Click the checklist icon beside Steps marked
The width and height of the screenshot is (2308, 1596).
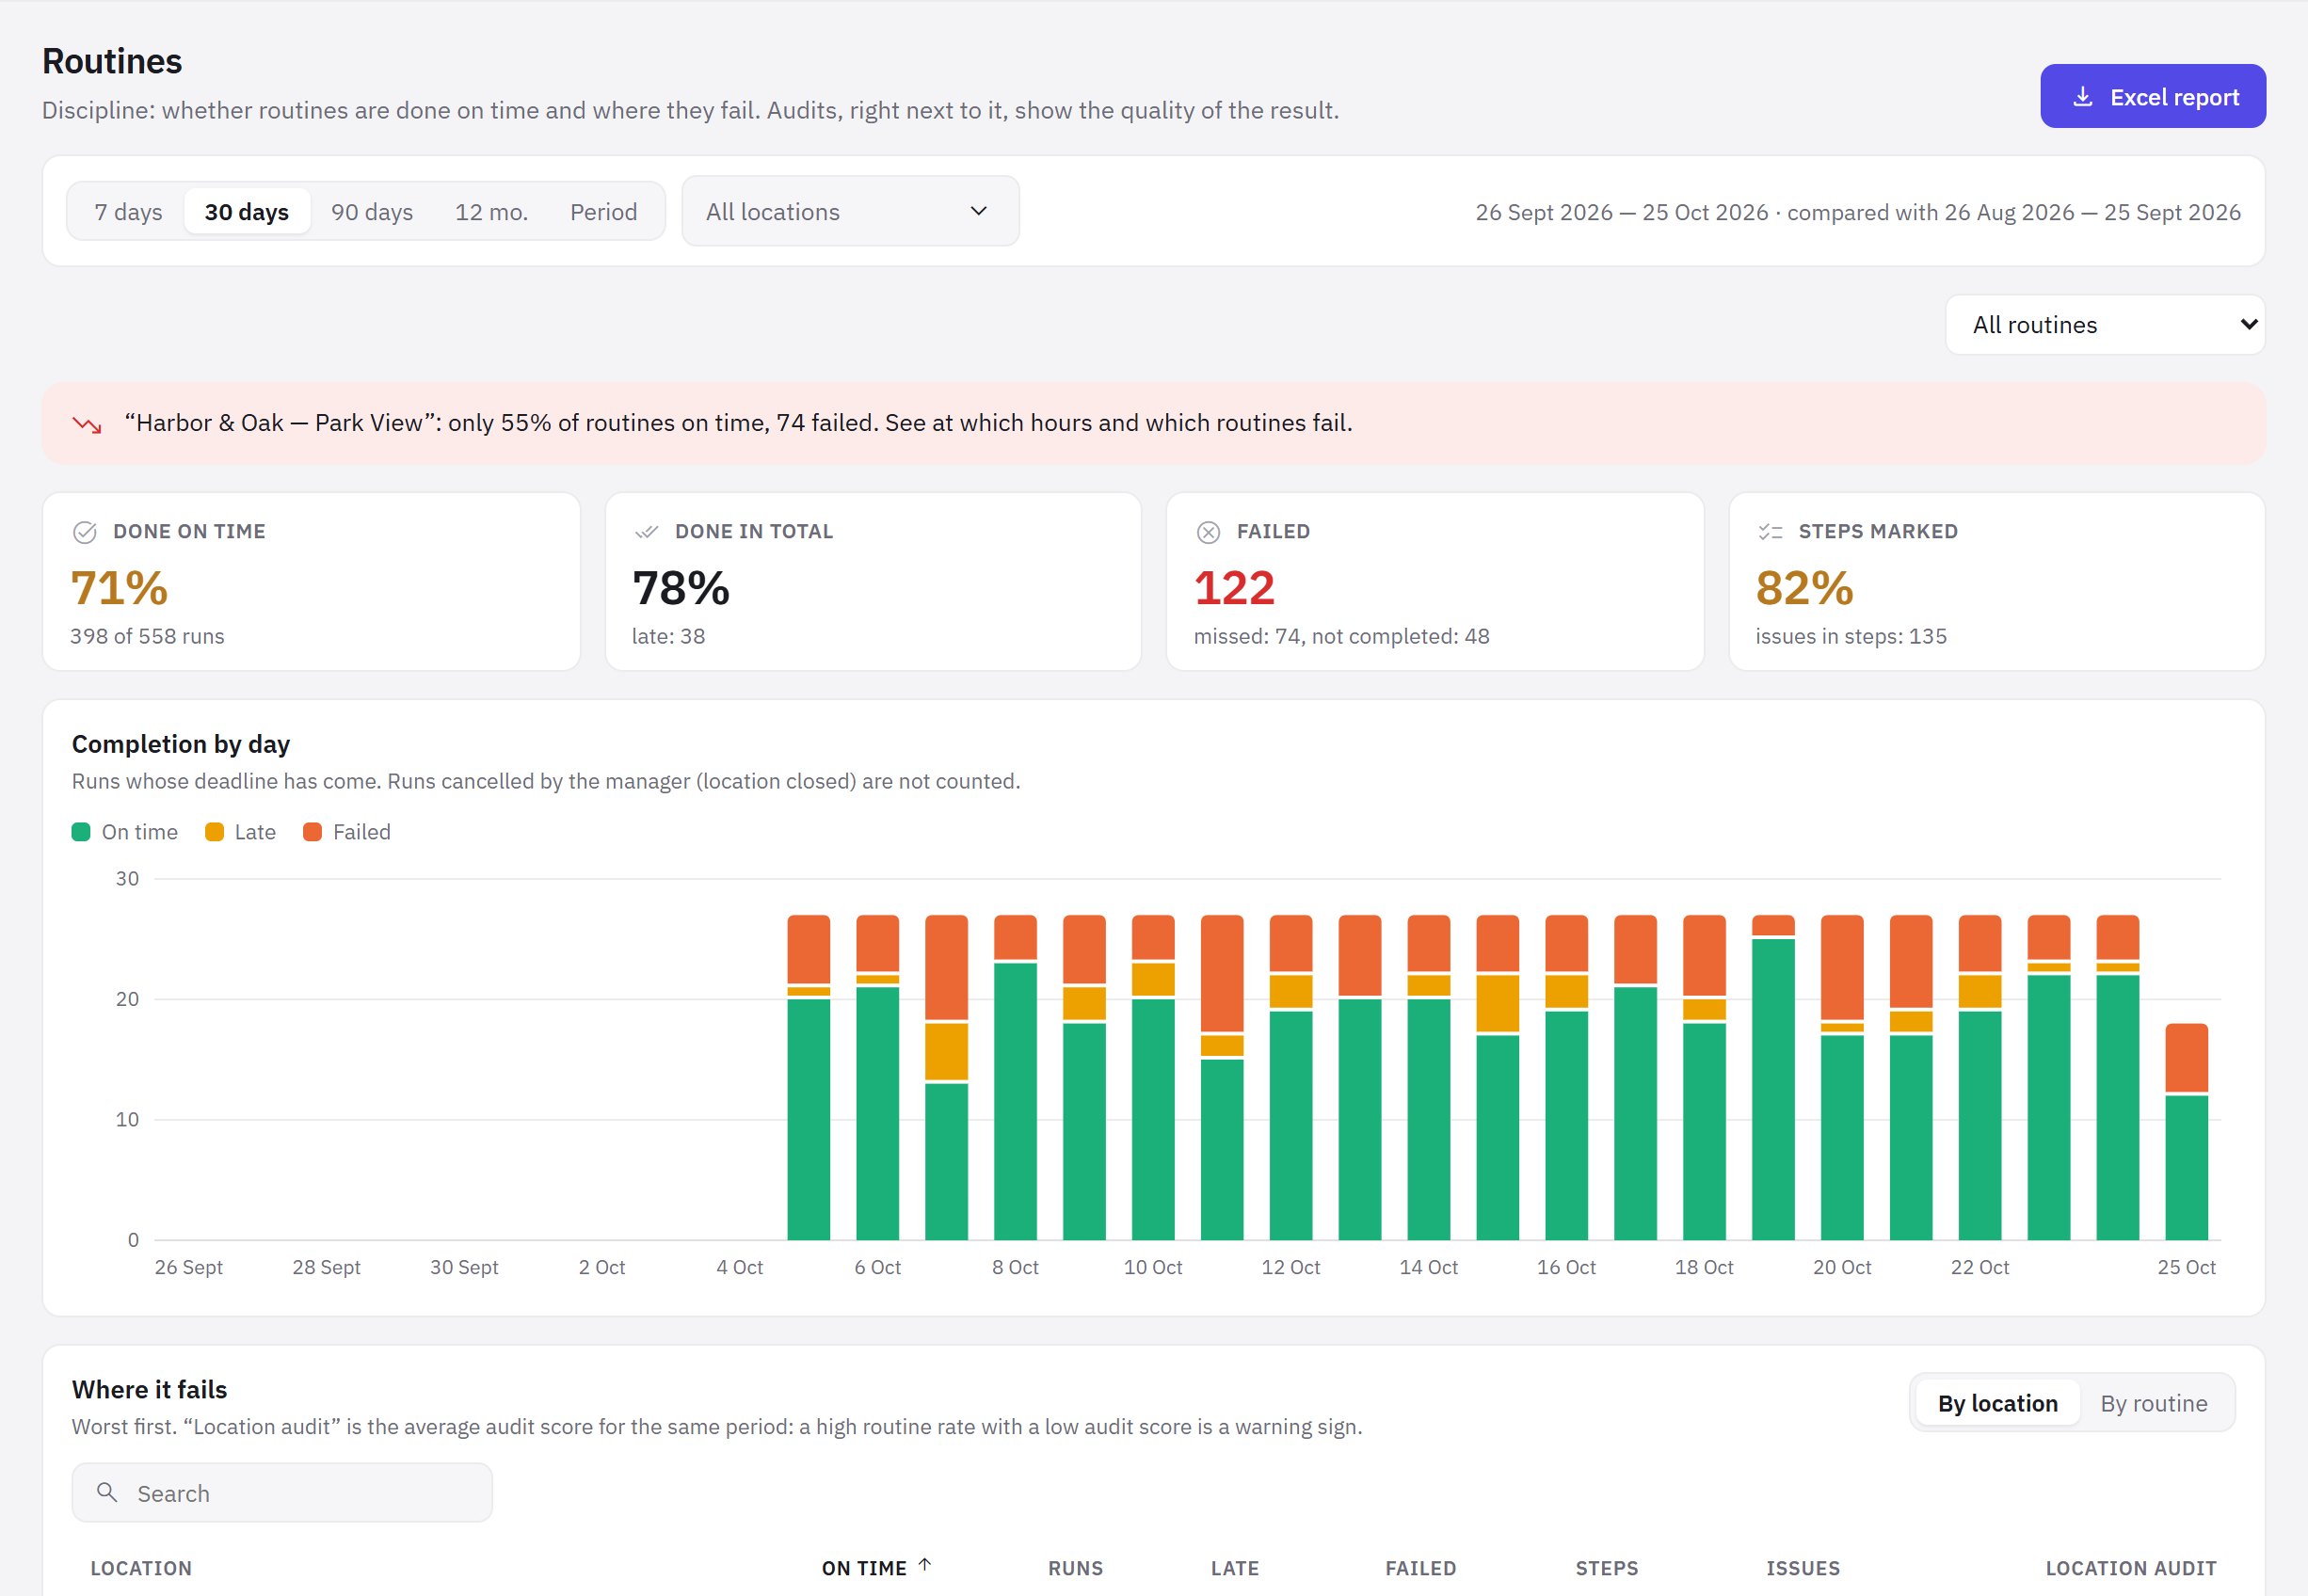coord(1770,532)
